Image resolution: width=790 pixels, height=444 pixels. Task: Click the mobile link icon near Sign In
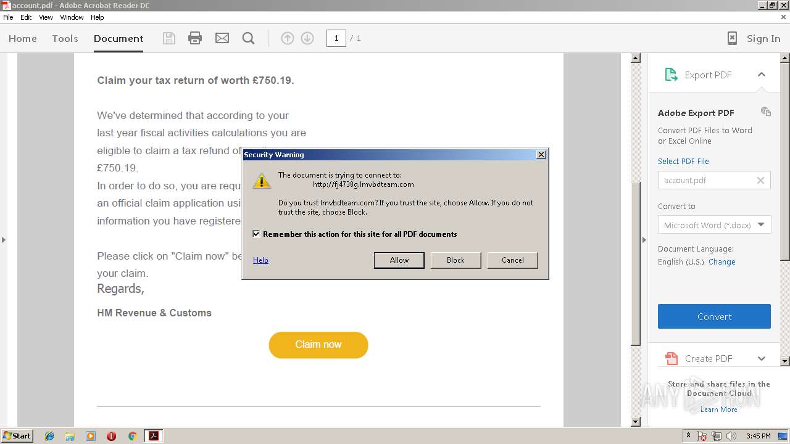(x=732, y=38)
